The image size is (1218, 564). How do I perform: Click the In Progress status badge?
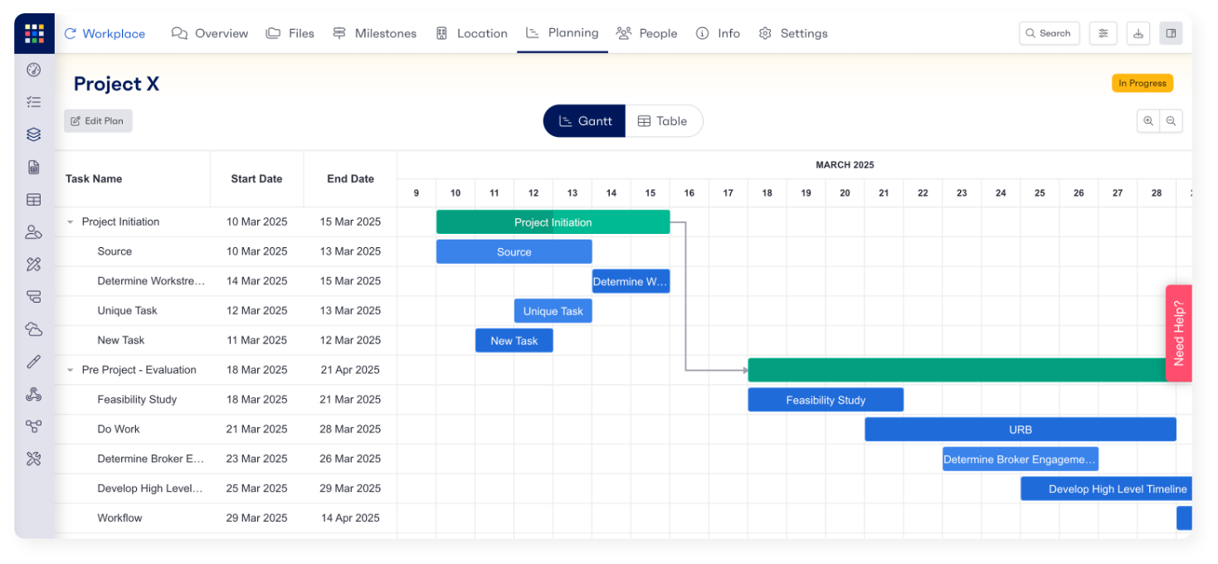click(x=1142, y=83)
